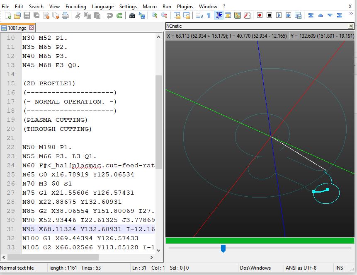
Task: Click the New file toolbar icon
Action: pos(8,15)
